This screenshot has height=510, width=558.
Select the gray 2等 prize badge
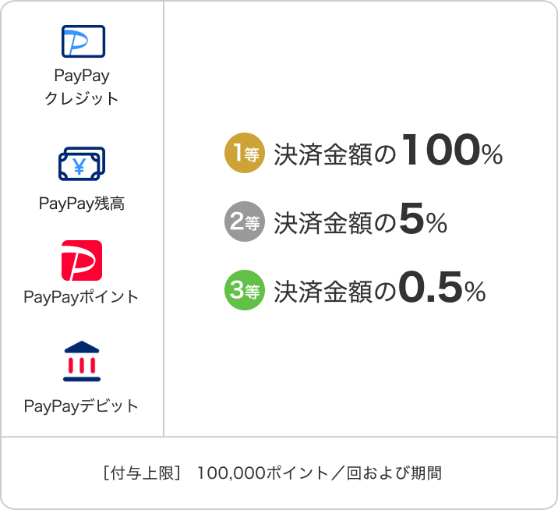point(245,223)
